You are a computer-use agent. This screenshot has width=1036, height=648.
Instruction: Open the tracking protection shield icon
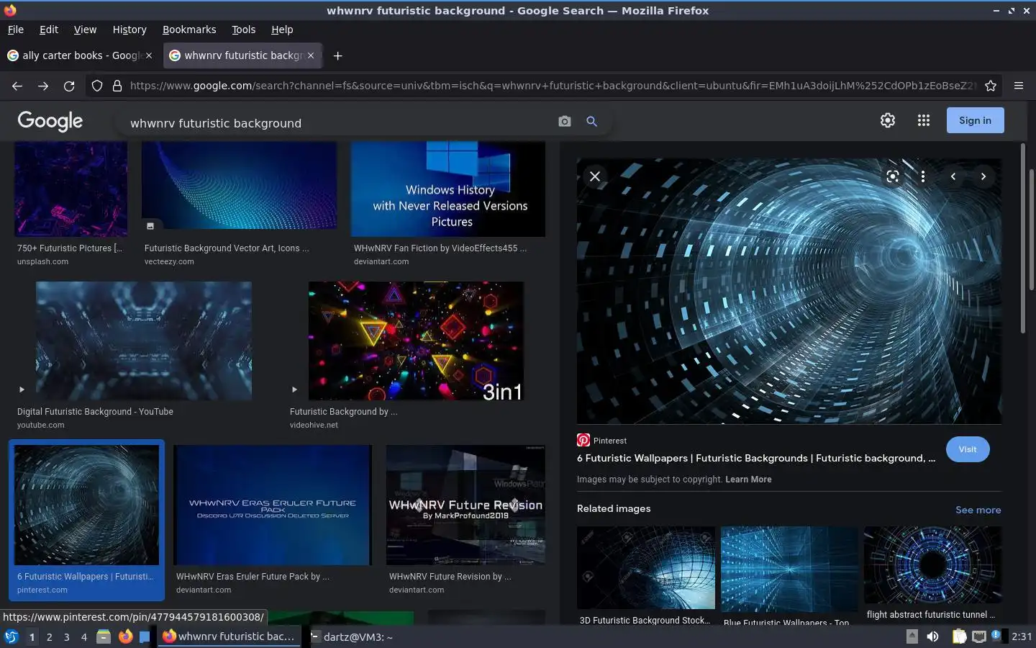click(97, 86)
